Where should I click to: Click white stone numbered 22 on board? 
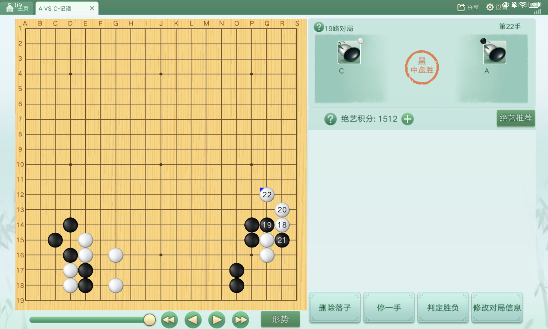point(267,195)
